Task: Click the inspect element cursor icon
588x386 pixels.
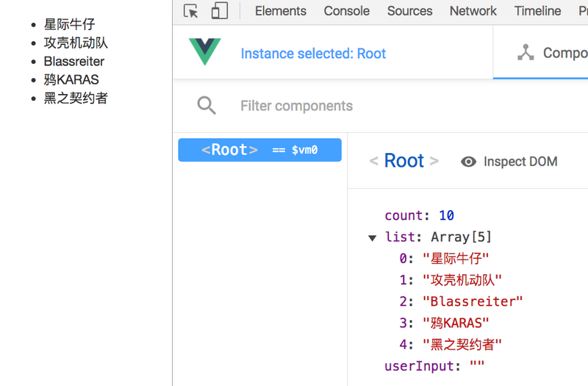Action: pos(191,11)
